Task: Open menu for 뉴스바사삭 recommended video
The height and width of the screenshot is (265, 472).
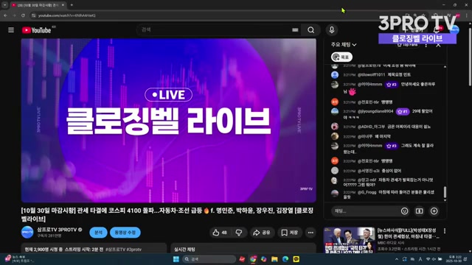Action: (445, 230)
